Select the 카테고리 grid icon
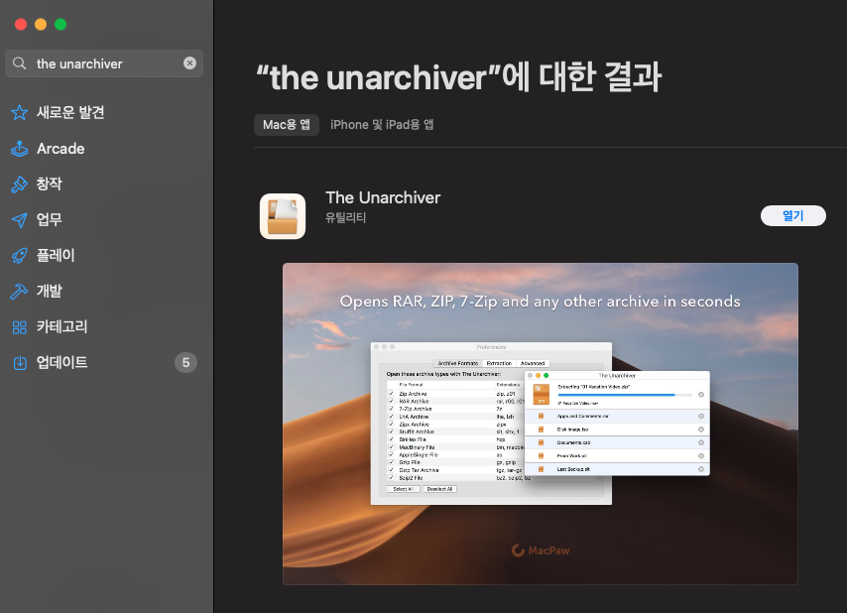 (20, 326)
